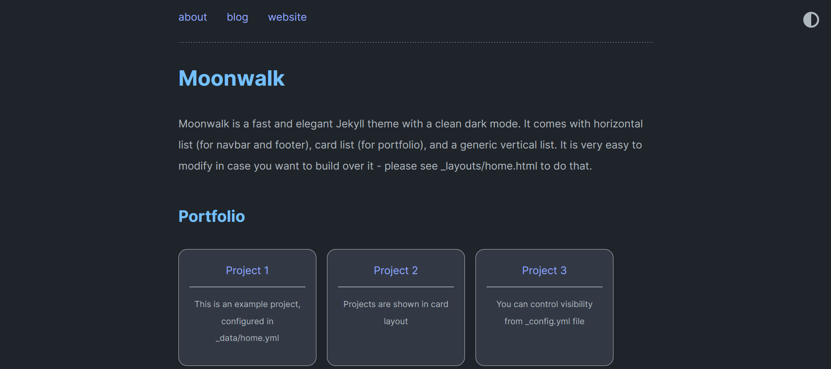Visit the website nav link
This screenshot has width=831, height=369.
pyautogui.click(x=287, y=17)
